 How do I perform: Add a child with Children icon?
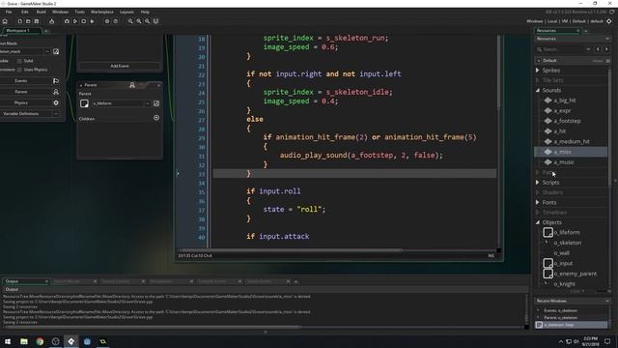coord(156,118)
